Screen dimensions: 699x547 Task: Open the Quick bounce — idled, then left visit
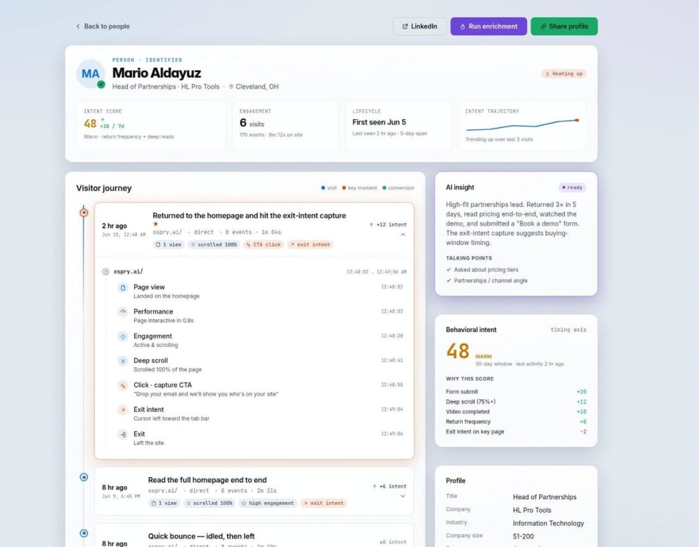click(254, 535)
